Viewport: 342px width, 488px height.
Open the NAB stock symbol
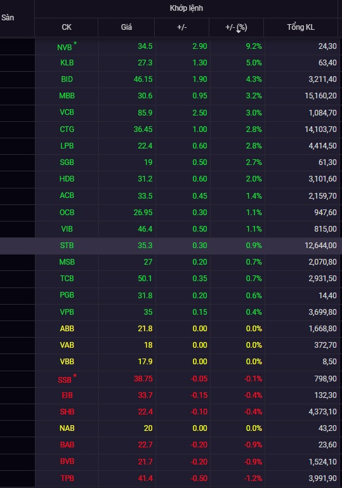67,428
